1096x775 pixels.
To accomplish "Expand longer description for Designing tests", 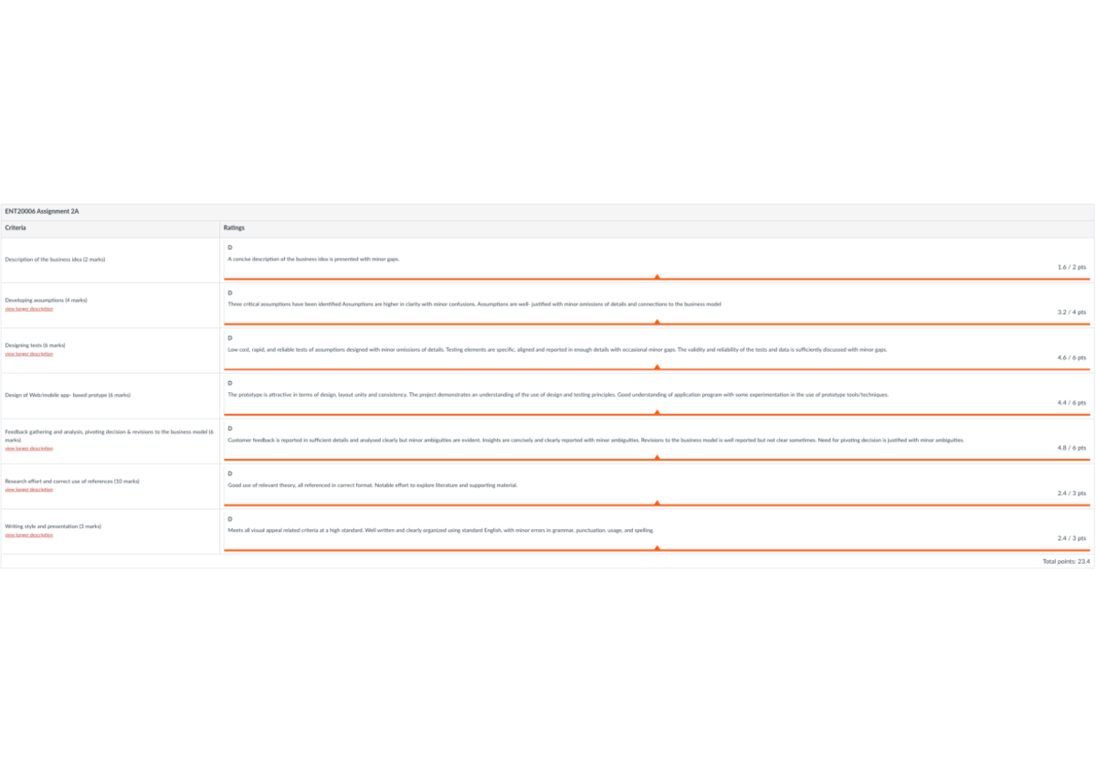I will (x=29, y=354).
